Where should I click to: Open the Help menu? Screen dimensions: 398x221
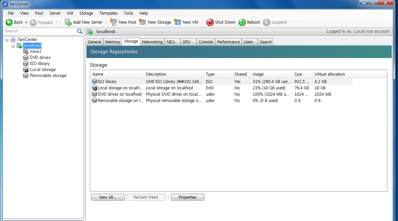pyautogui.click(x=144, y=13)
